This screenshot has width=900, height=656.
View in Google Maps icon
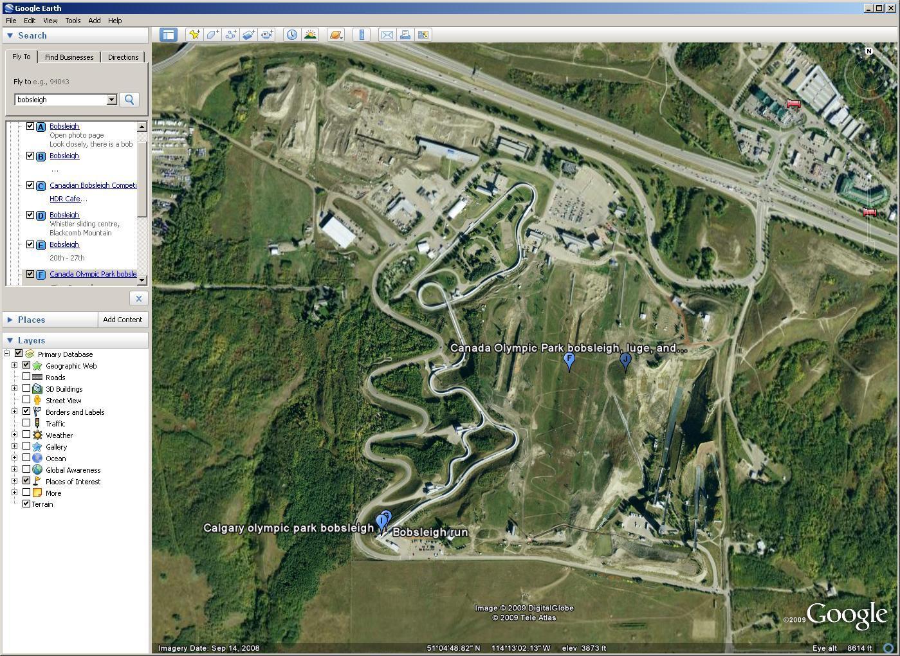pos(423,35)
